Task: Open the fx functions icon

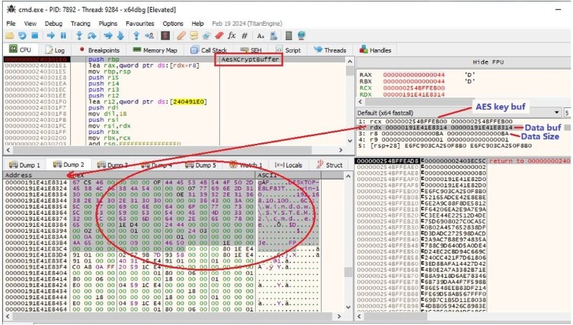Action: (232, 35)
